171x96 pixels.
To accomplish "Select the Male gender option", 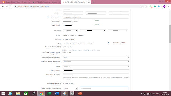I will point(63,35).
